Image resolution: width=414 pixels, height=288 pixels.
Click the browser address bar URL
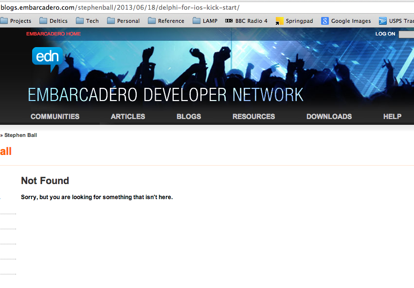tap(120, 7)
